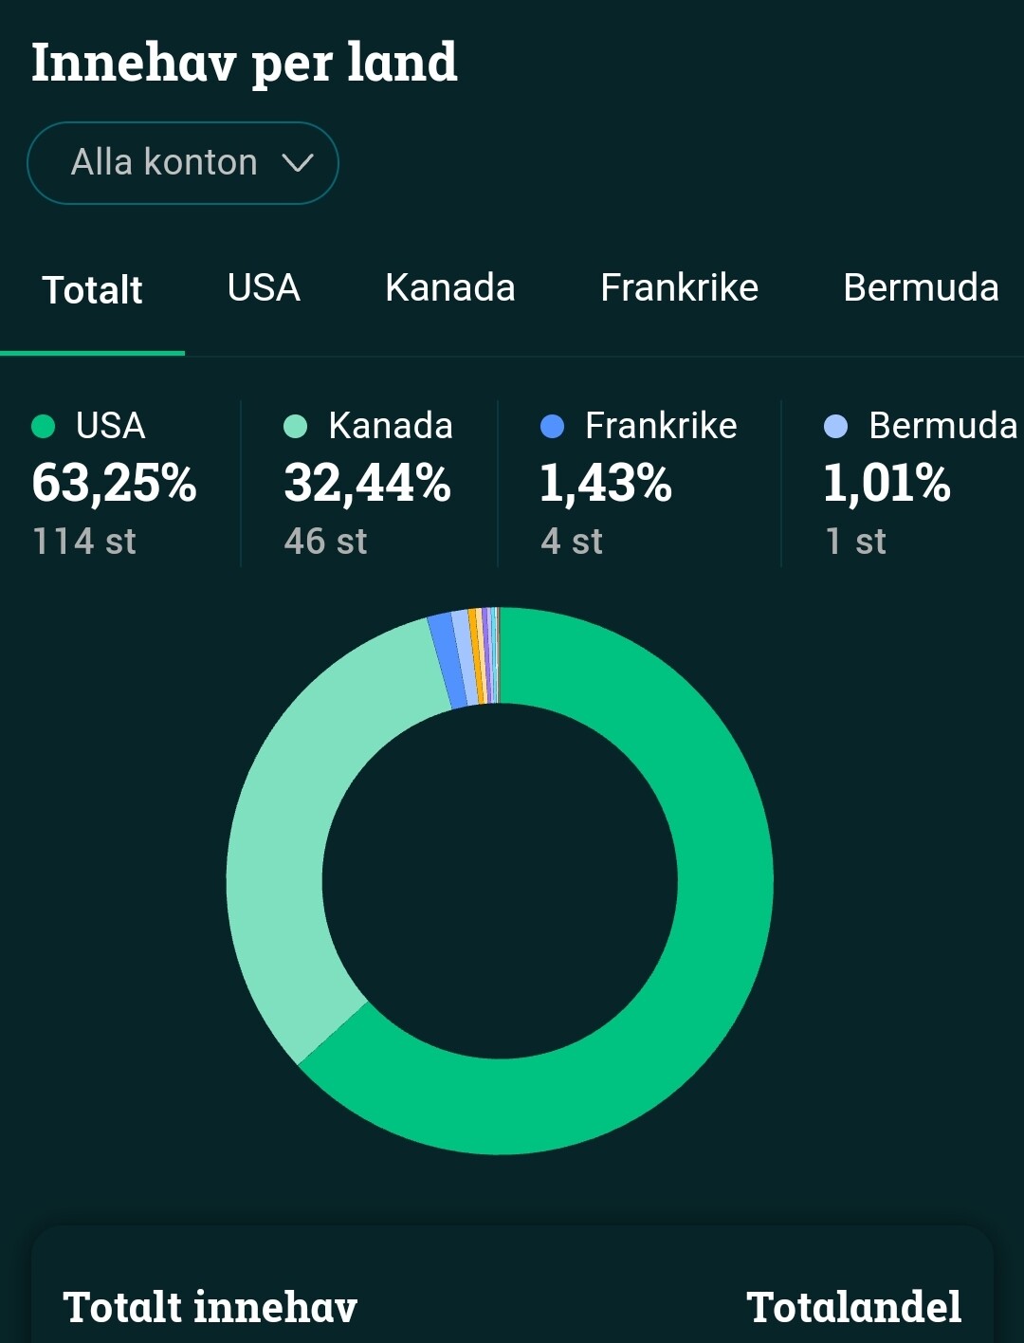Click the chevron arrow in Alla konton
The image size is (1024, 1343).
(x=298, y=163)
